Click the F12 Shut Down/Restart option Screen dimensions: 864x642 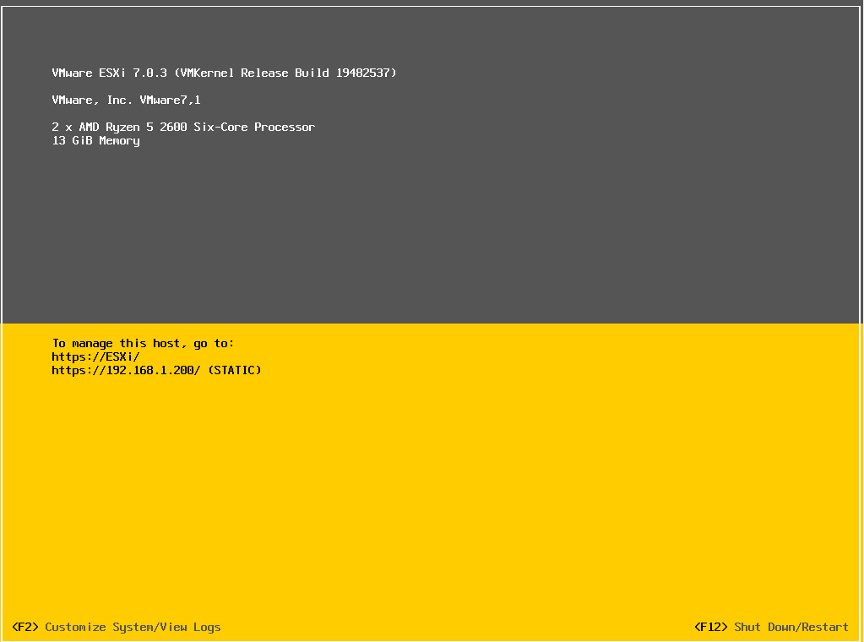tap(771, 627)
